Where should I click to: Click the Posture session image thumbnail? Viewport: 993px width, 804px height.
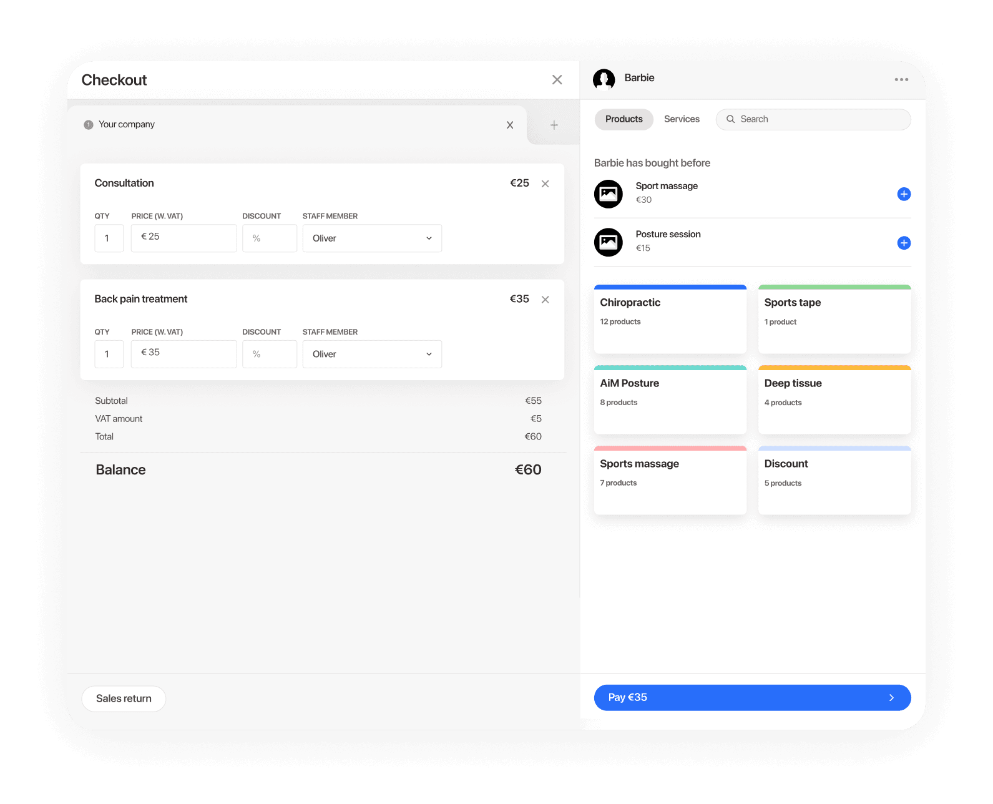pos(608,242)
